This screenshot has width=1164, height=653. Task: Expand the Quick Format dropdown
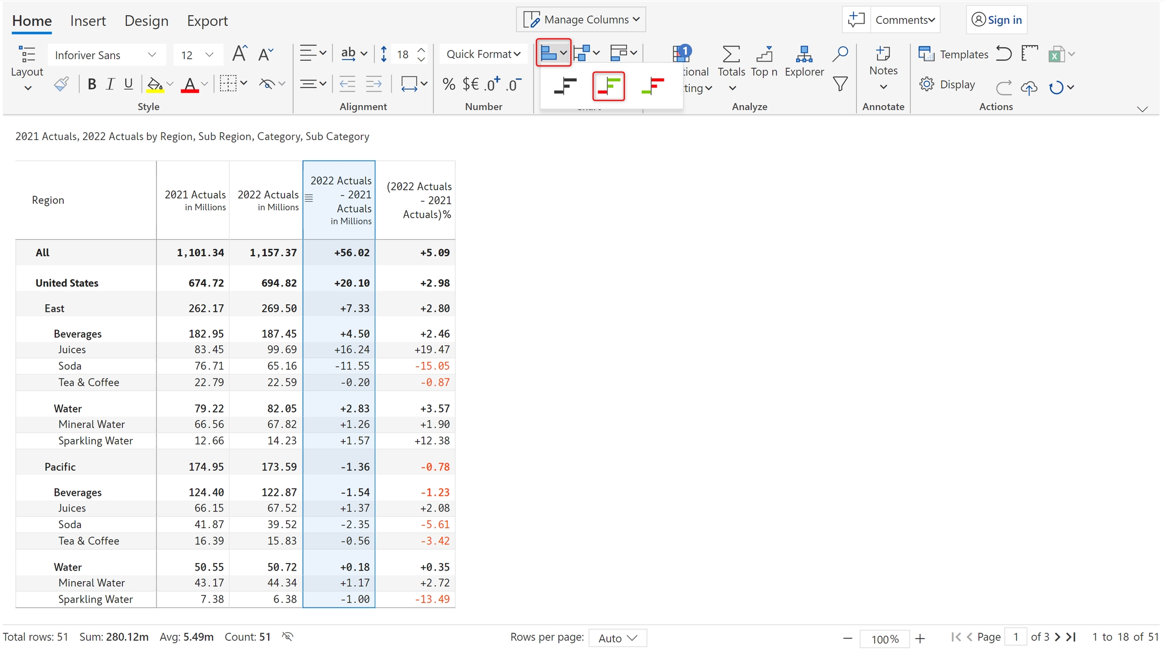(483, 54)
